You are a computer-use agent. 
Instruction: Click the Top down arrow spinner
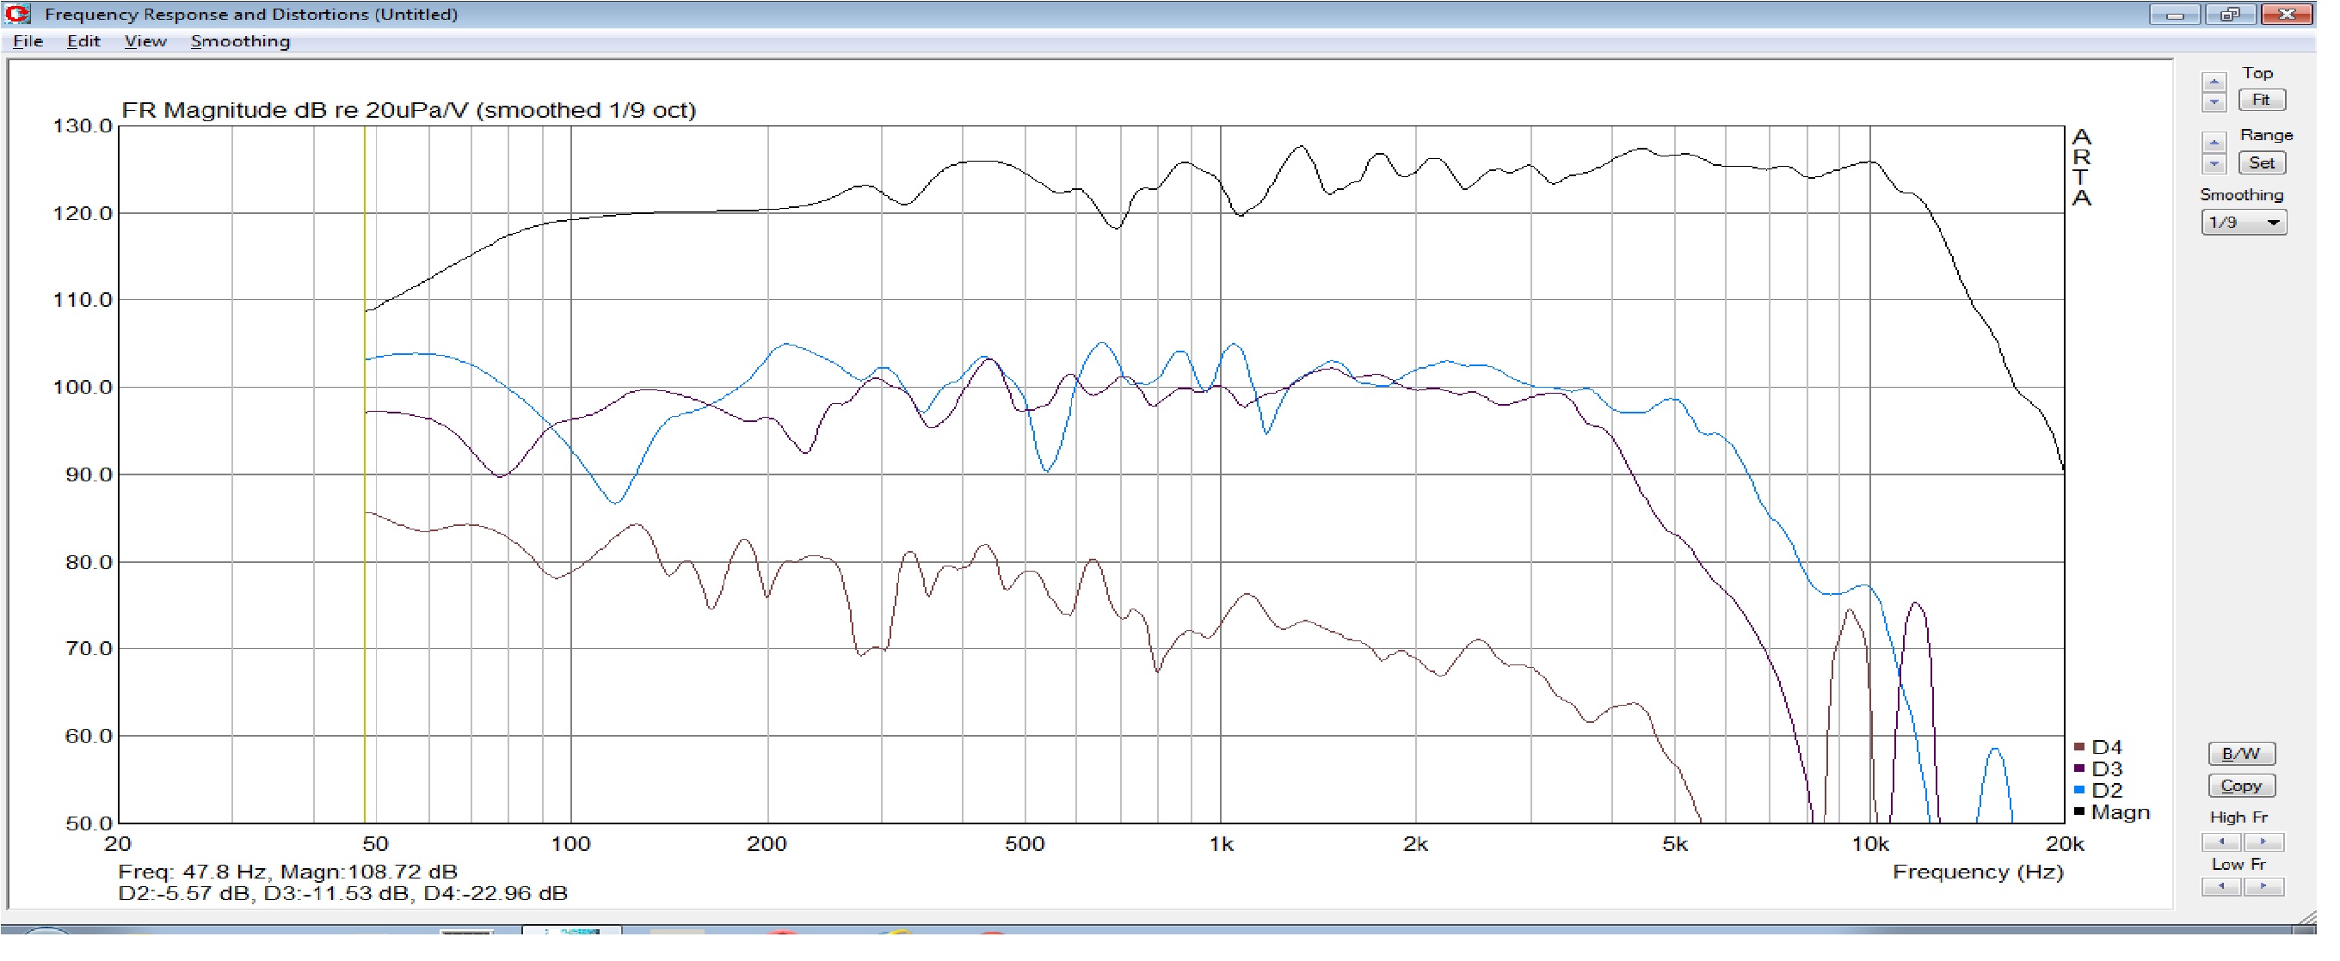(2214, 101)
